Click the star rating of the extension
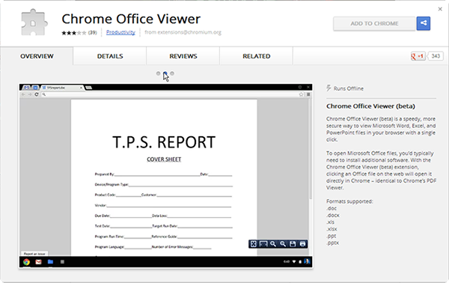Screen dimensions: 449x283 (x=74, y=33)
